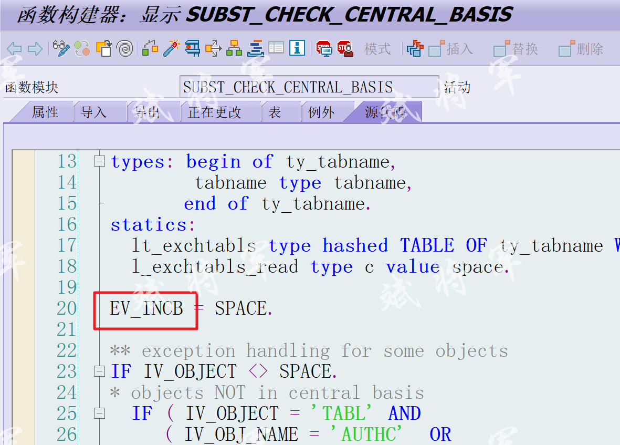Click line number 16 in the gutter
620x445 pixels.
(x=67, y=224)
